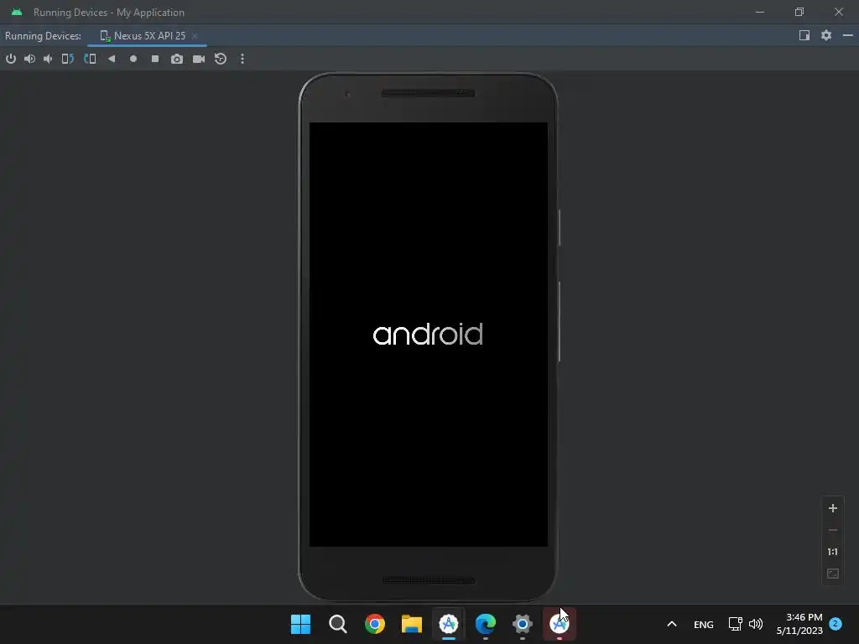
Task: Zoom out the emulator with minus
Action: point(833,530)
